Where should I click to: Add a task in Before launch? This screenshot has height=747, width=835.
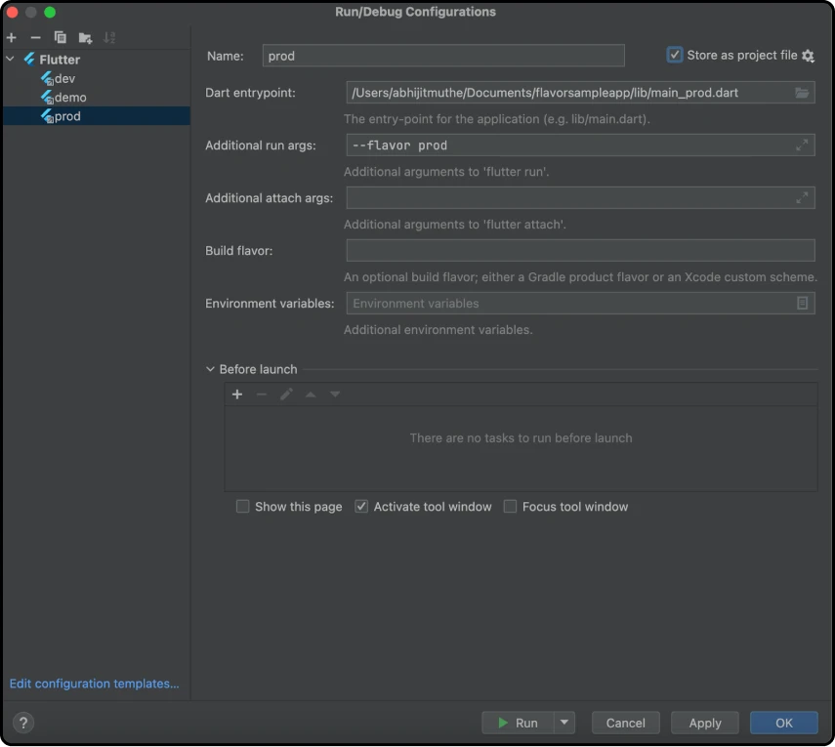point(237,394)
